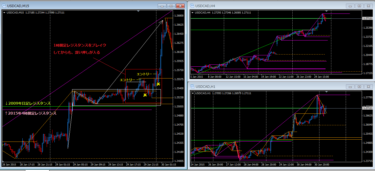Open the dropdown arrow beside USDCAD,M15 chart label
This screenshot has width=375, height=171.
pyautogui.click(x=5, y=12)
